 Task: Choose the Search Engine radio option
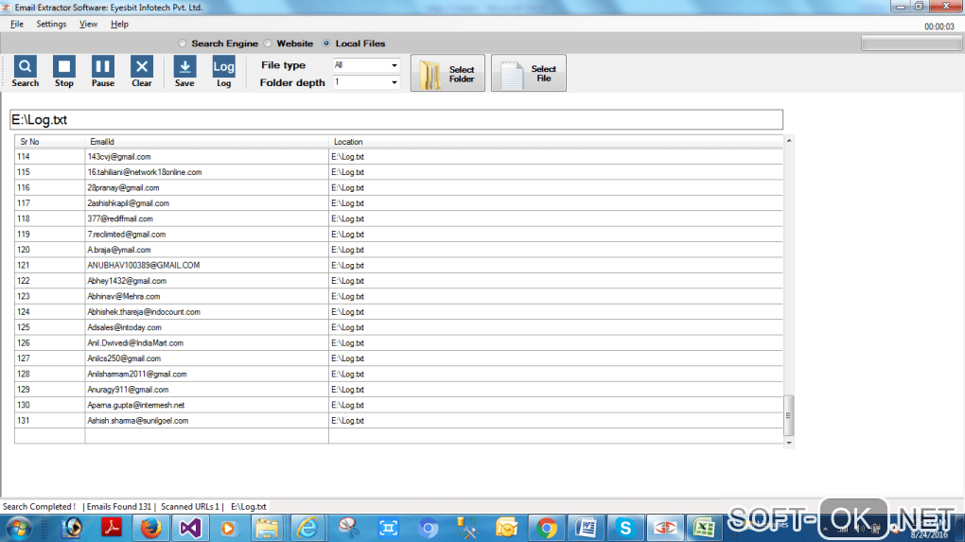click(183, 44)
